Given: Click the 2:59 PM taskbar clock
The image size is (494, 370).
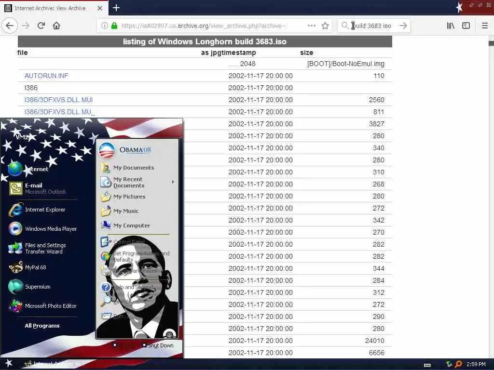Looking at the screenshot, I should [x=476, y=364].
